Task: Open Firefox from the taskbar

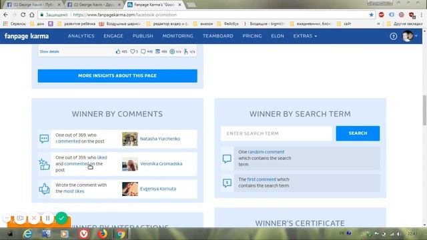Action: [102, 234]
